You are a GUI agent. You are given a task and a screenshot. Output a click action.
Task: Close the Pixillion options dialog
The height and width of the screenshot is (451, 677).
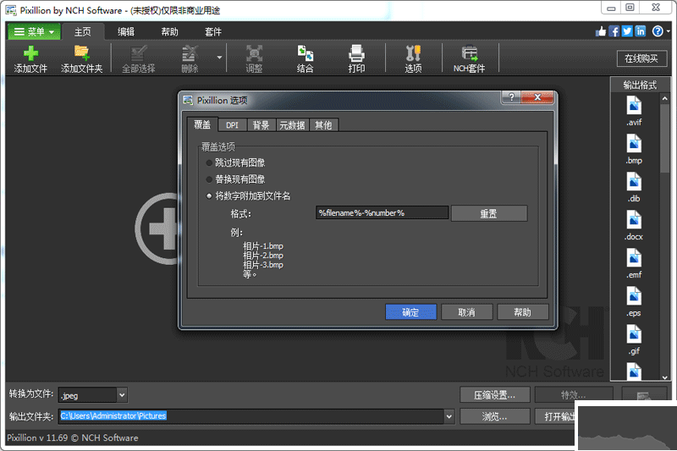coord(537,97)
